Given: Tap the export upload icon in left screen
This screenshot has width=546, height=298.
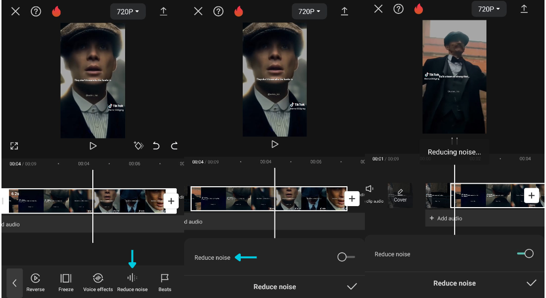Looking at the screenshot, I should coord(163,11).
